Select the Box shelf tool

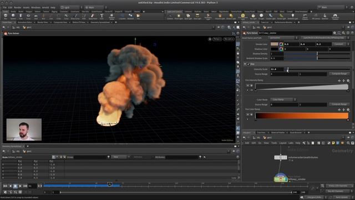6,16
